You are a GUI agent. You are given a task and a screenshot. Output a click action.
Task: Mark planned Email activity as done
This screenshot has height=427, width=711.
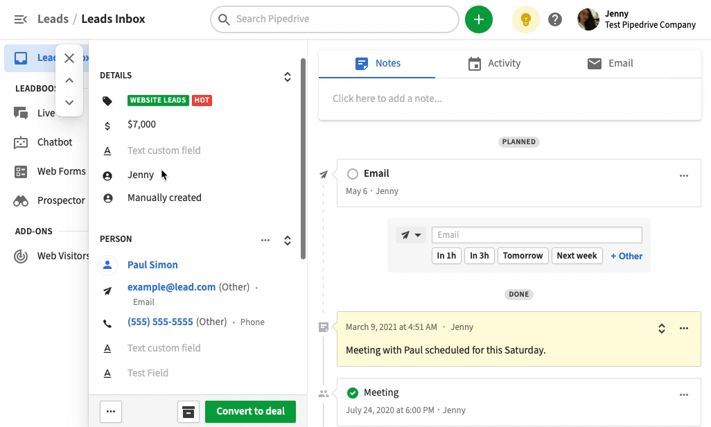click(x=353, y=174)
